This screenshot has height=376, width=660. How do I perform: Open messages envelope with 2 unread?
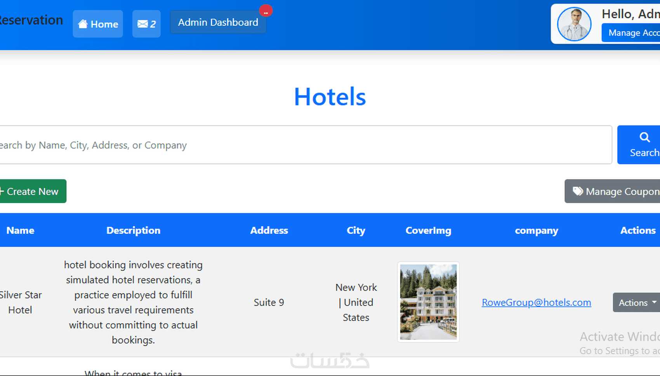146,24
